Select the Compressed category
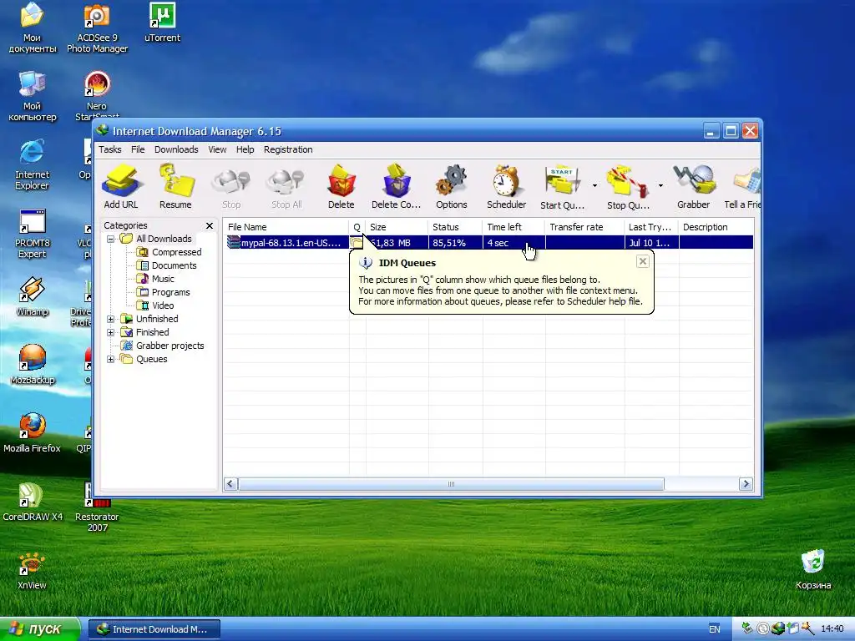The height and width of the screenshot is (641, 855). 169,252
